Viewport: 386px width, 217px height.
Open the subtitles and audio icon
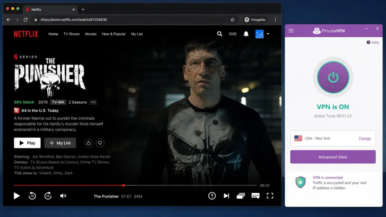[255, 195]
